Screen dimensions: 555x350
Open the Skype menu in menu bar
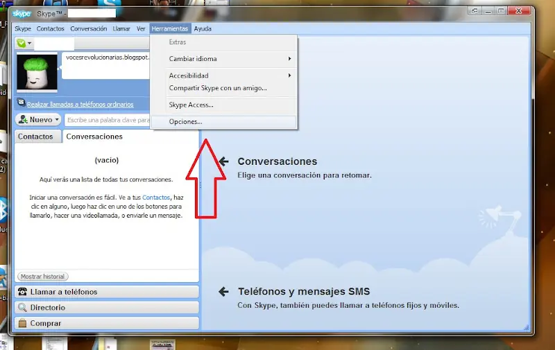[x=23, y=28]
